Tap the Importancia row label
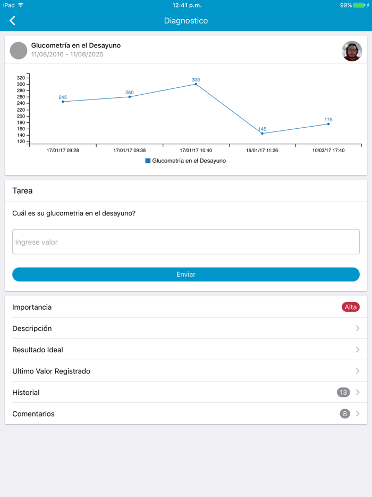The height and width of the screenshot is (497, 372). pyautogui.click(x=32, y=307)
